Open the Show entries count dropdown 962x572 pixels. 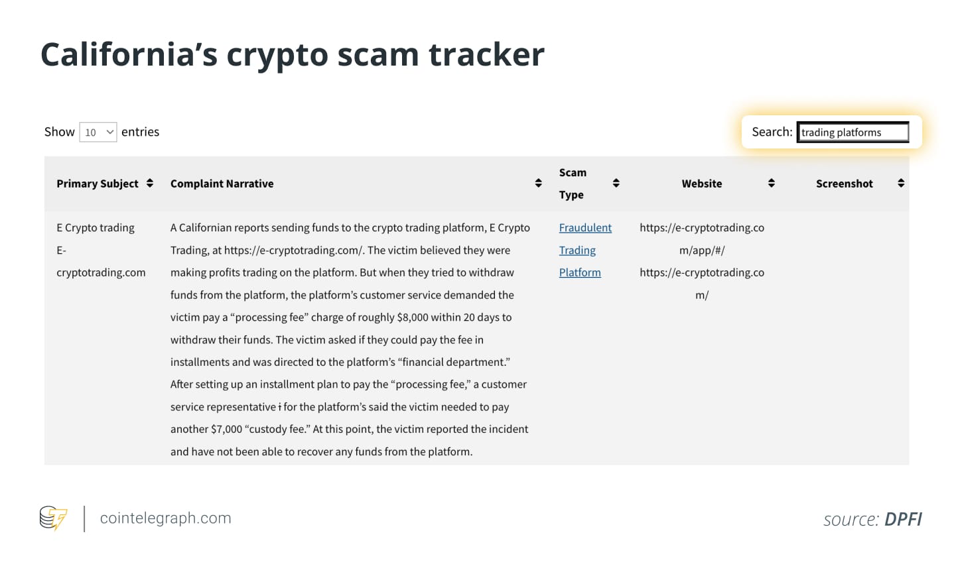98,133
